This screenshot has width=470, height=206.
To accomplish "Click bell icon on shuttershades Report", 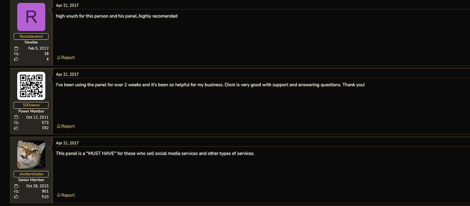I will click(x=59, y=195).
